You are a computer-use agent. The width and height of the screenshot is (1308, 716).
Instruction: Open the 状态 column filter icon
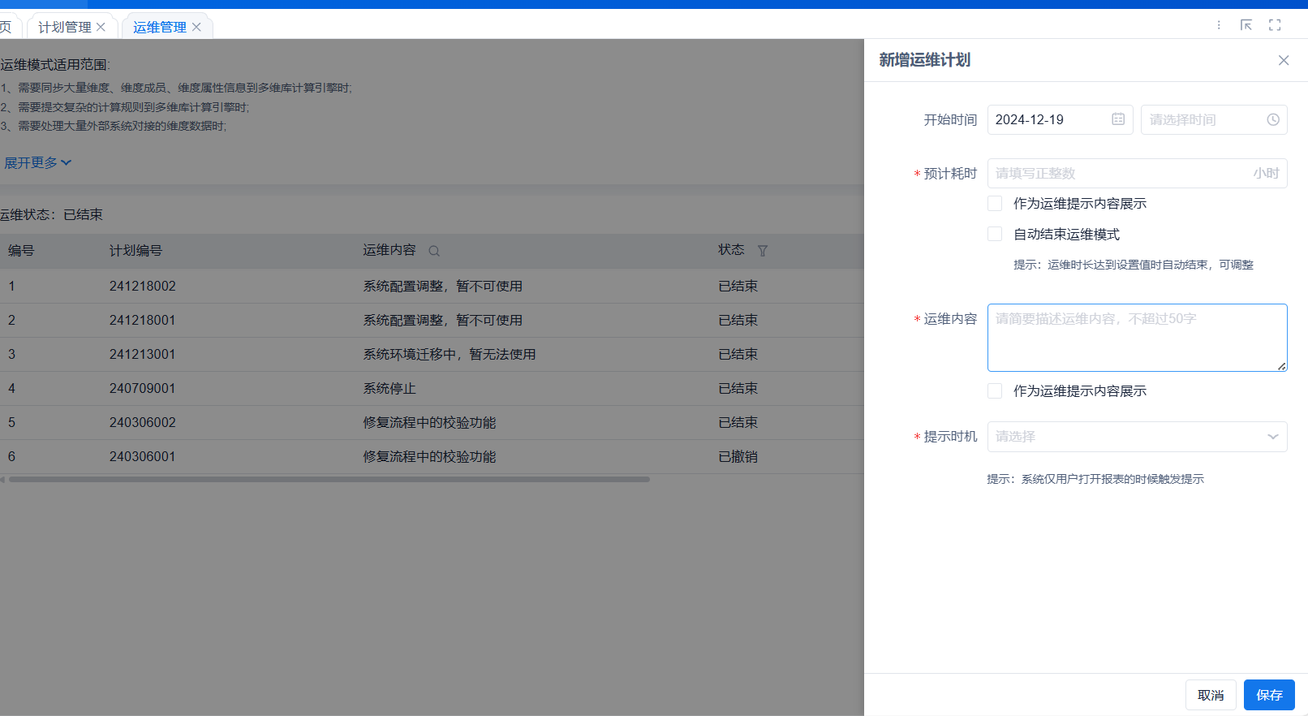pos(762,251)
